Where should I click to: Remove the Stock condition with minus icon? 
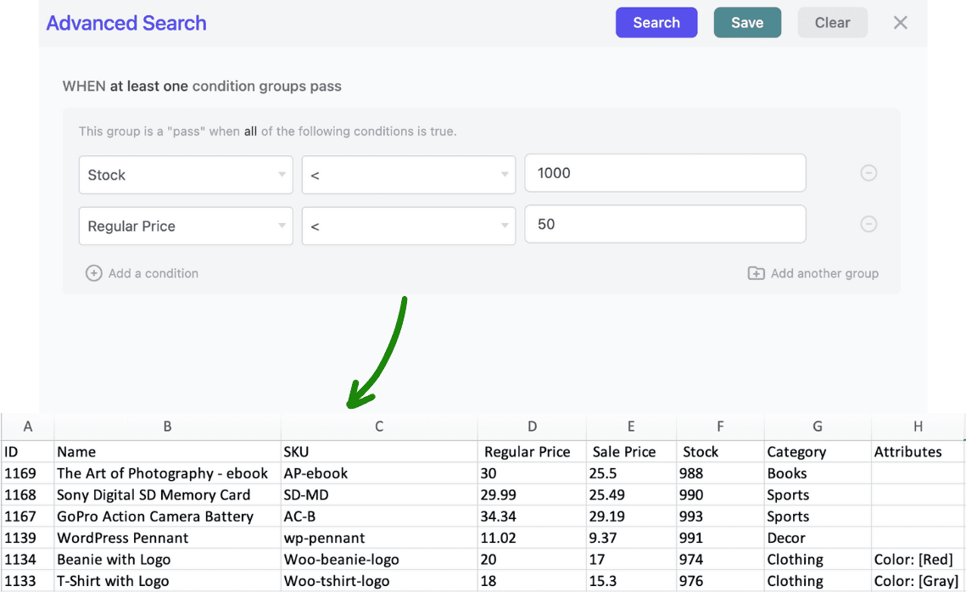pyautogui.click(x=868, y=173)
